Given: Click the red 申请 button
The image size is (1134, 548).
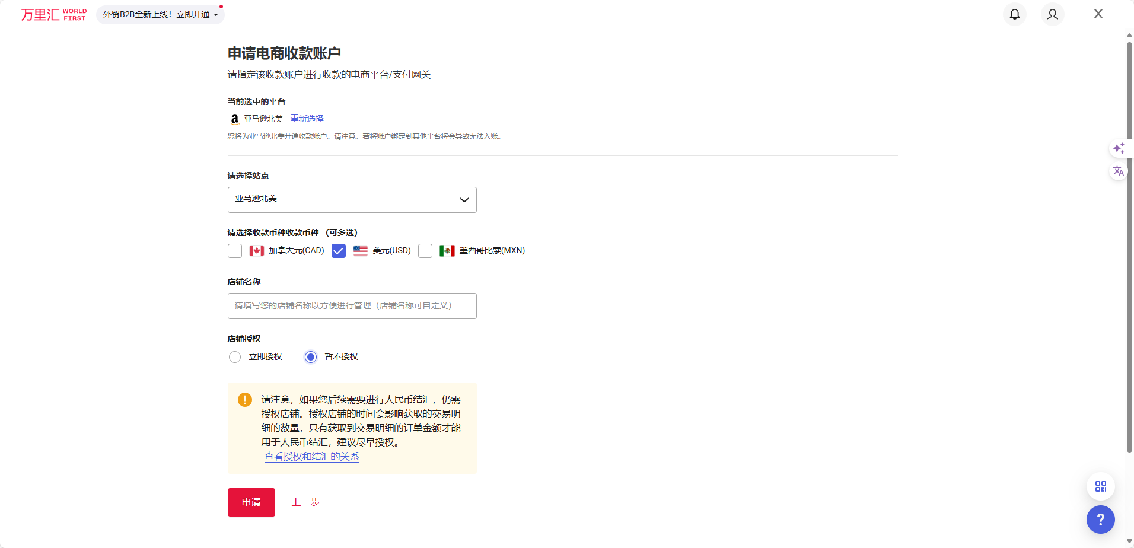Looking at the screenshot, I should (251, 502).
